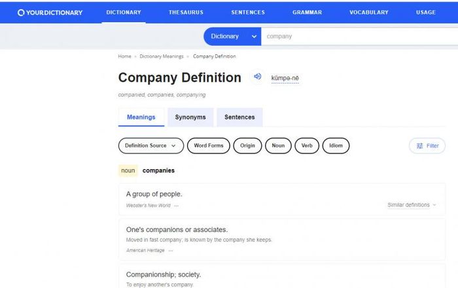This screenshot has width=458, height=288.
Task: Go to Dictionary Meanings breadcrumb link
Action: (162, 56)
